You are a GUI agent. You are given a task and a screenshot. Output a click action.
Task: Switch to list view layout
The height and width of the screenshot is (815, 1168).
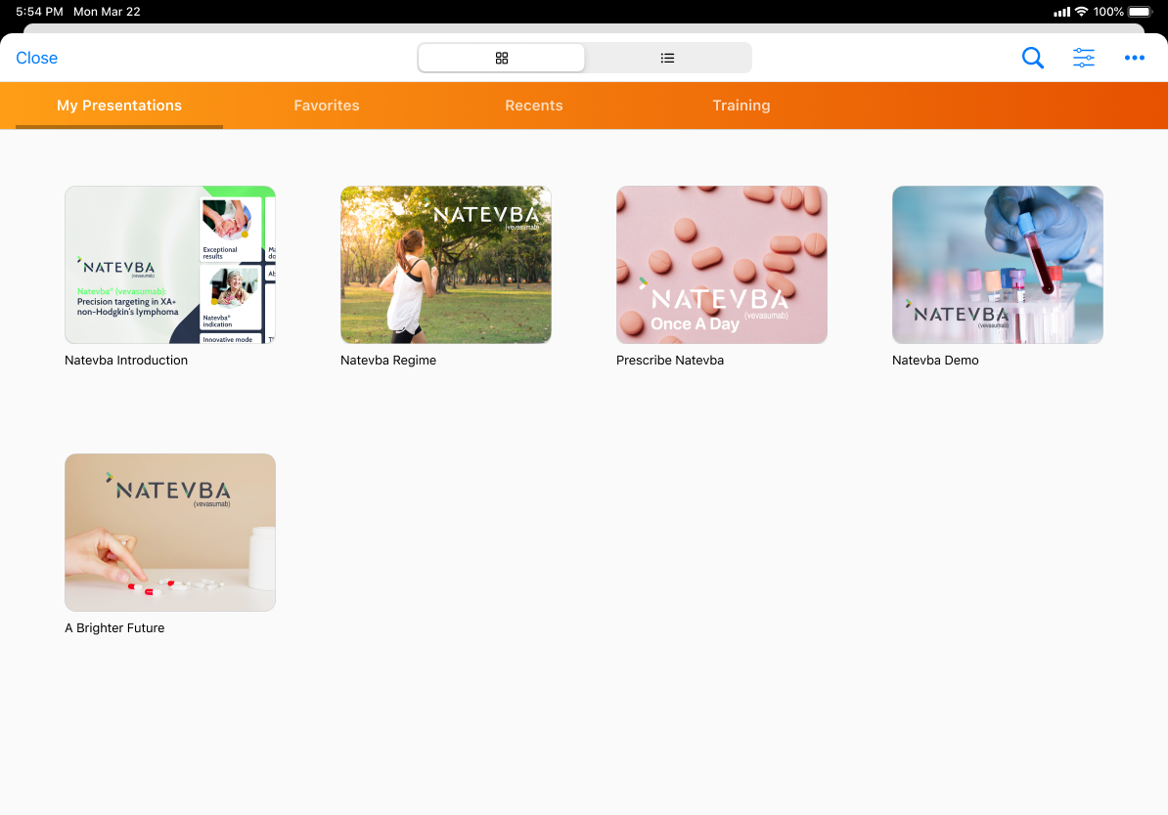pyautogui.click(x=667, y=59)
